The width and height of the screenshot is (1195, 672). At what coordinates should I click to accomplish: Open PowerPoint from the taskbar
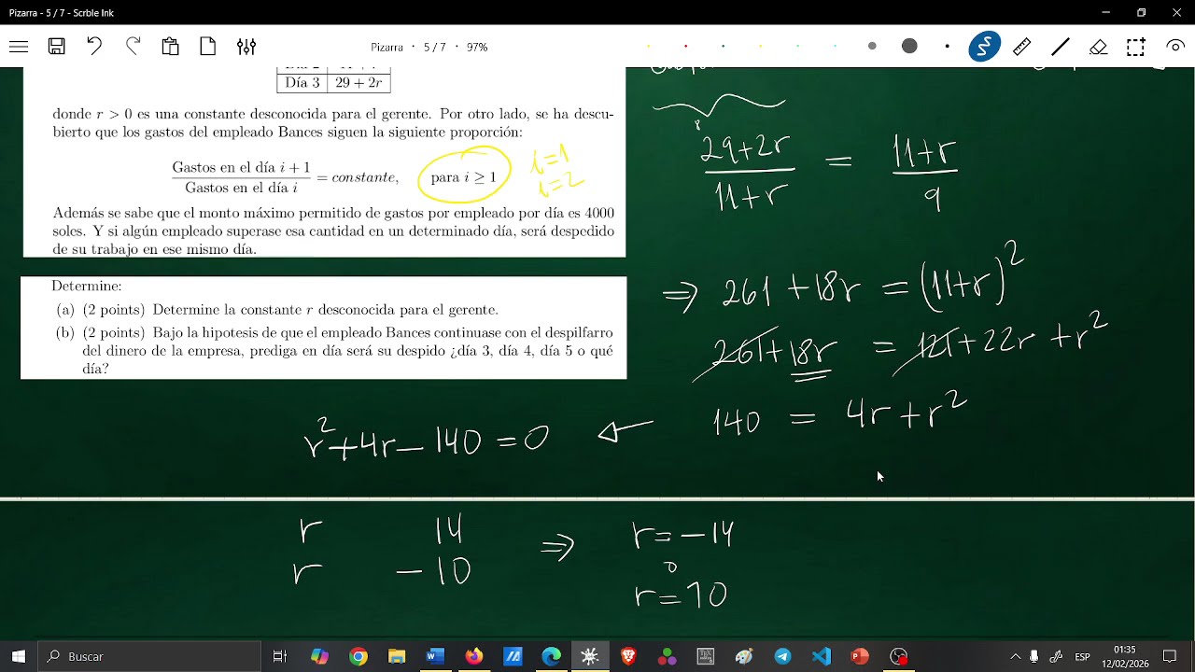(860, 656)
